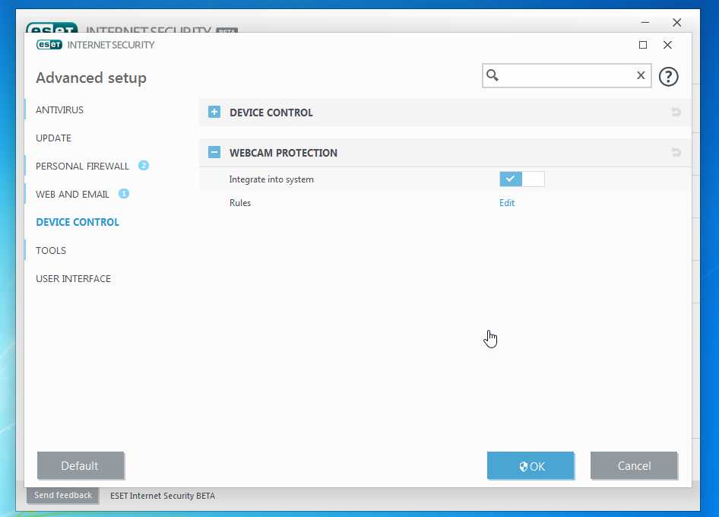The width and height of the screenshot is (719, 517).
Task: Open help via question mark icon
Action: tap(669, 77)
